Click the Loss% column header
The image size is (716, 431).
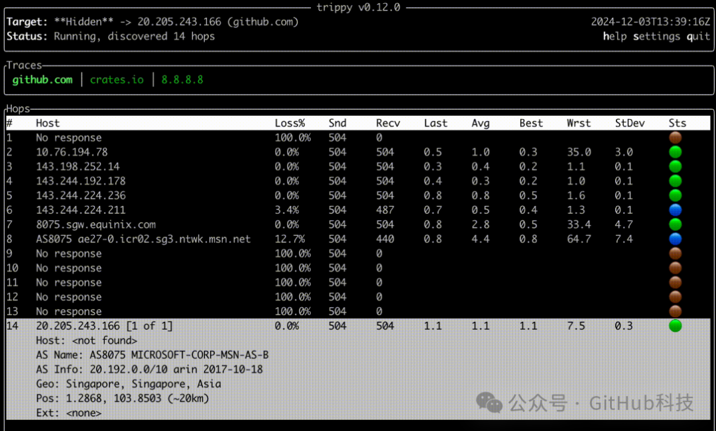(290, 123)
